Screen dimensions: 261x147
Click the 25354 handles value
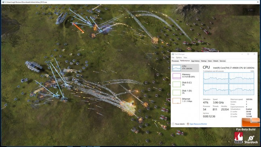pos(225,109)
